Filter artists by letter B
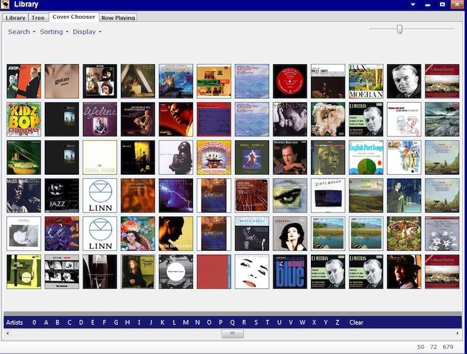This screenshot has height=354, width=467. coord(58,322)
